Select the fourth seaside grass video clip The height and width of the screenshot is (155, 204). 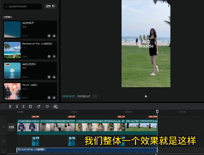(141, 127)
